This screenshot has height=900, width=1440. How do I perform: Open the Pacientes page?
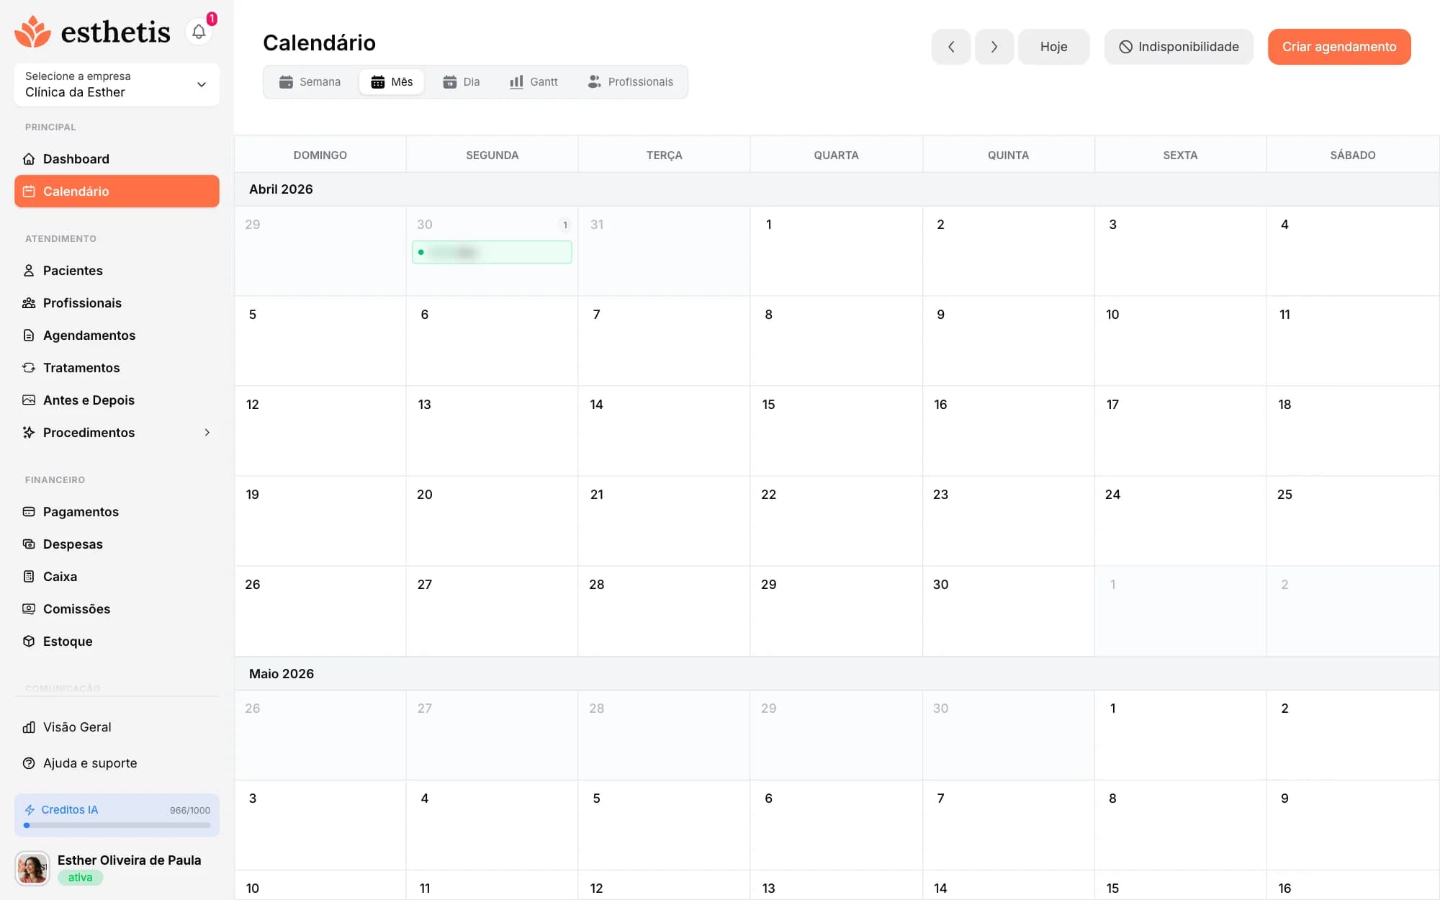(117, 271)
